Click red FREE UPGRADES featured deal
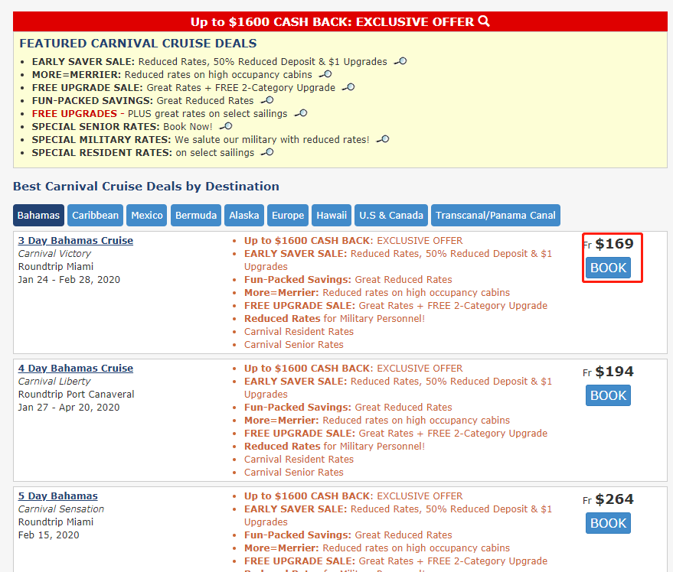 [x=74, y=114]
